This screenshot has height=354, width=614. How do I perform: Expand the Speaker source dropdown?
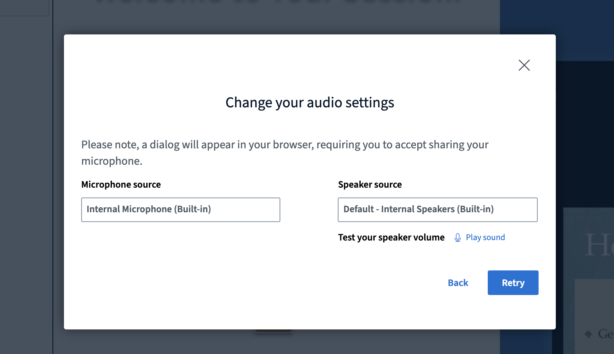(x=437, y=209)
